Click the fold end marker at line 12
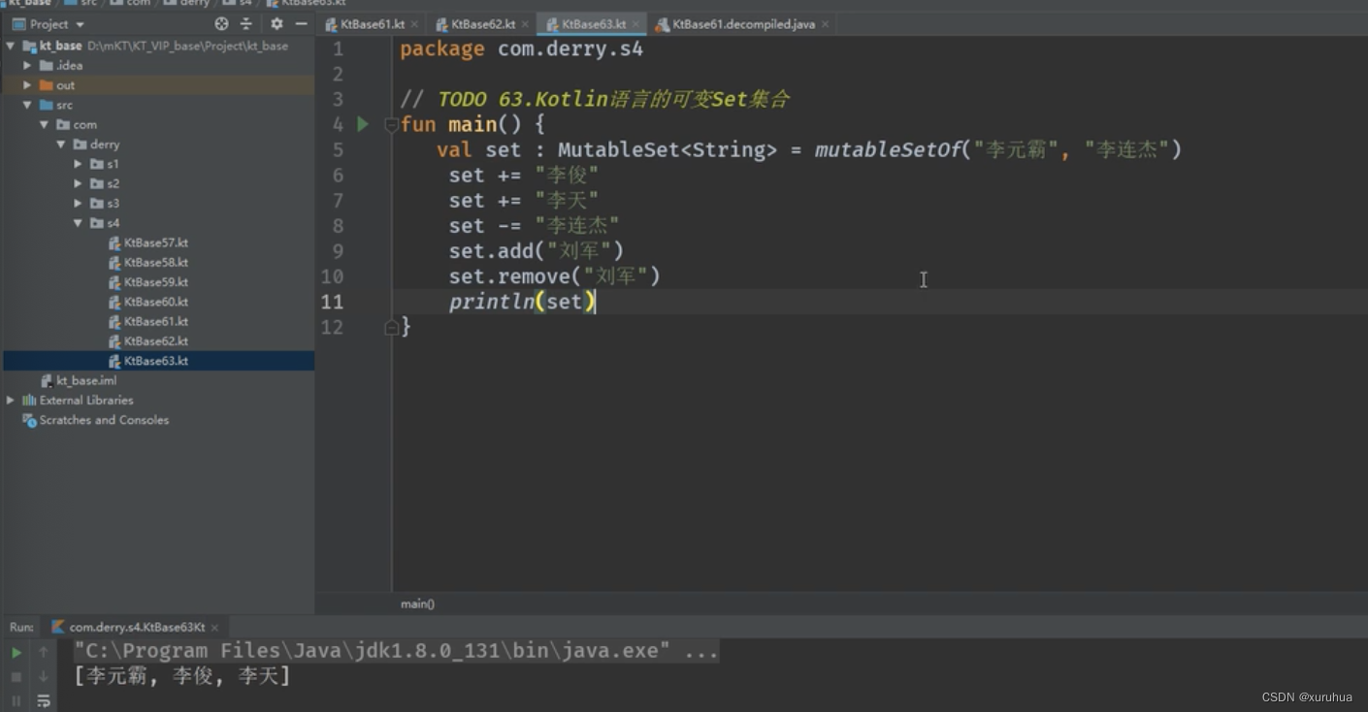 click(x=391, y=328)
